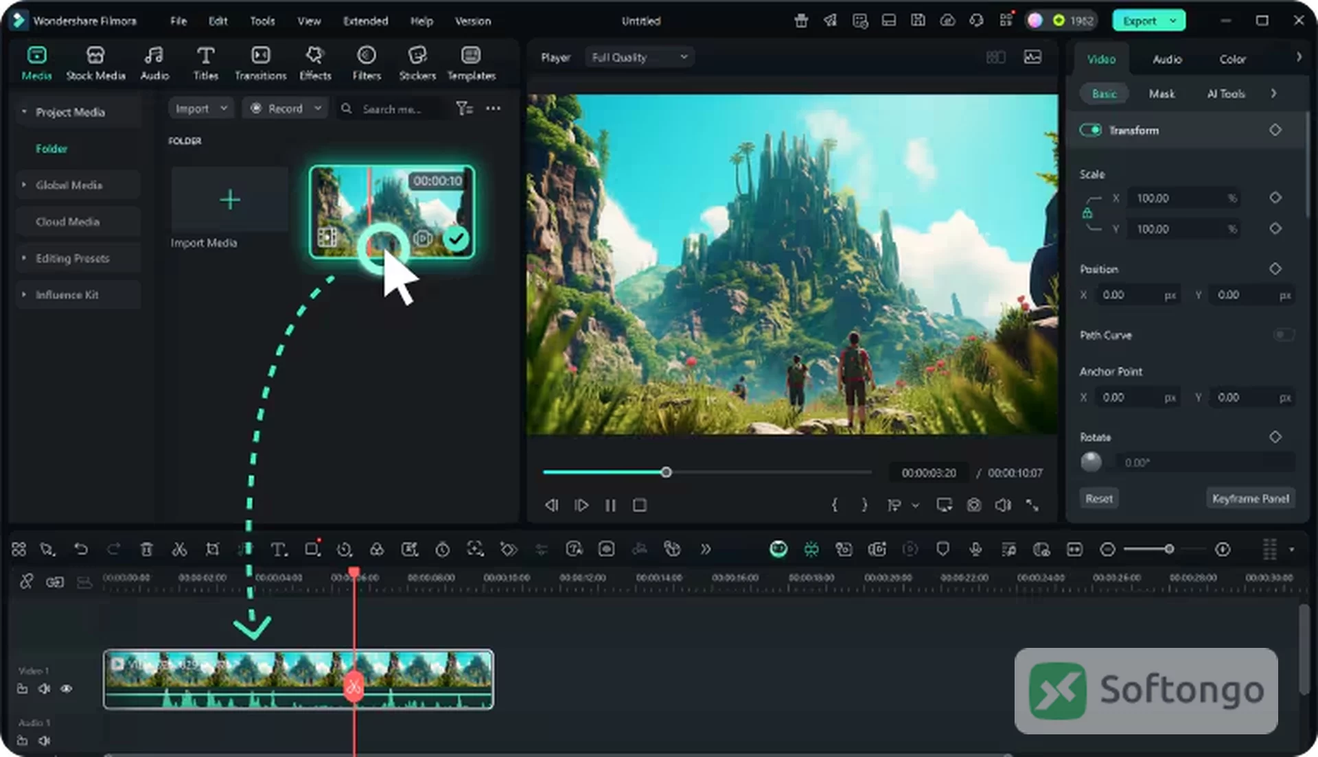The height and width of the screenshot is (757, 1318).
Task: Click the crop tool in timeline toolbar
Action: [212, 549]
